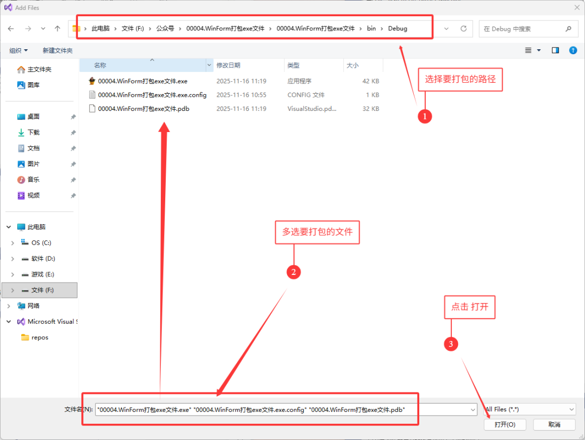Viewport: 585px width, 440px height.
Task: Click the pin icon beside 音乐
Action: 73,180
